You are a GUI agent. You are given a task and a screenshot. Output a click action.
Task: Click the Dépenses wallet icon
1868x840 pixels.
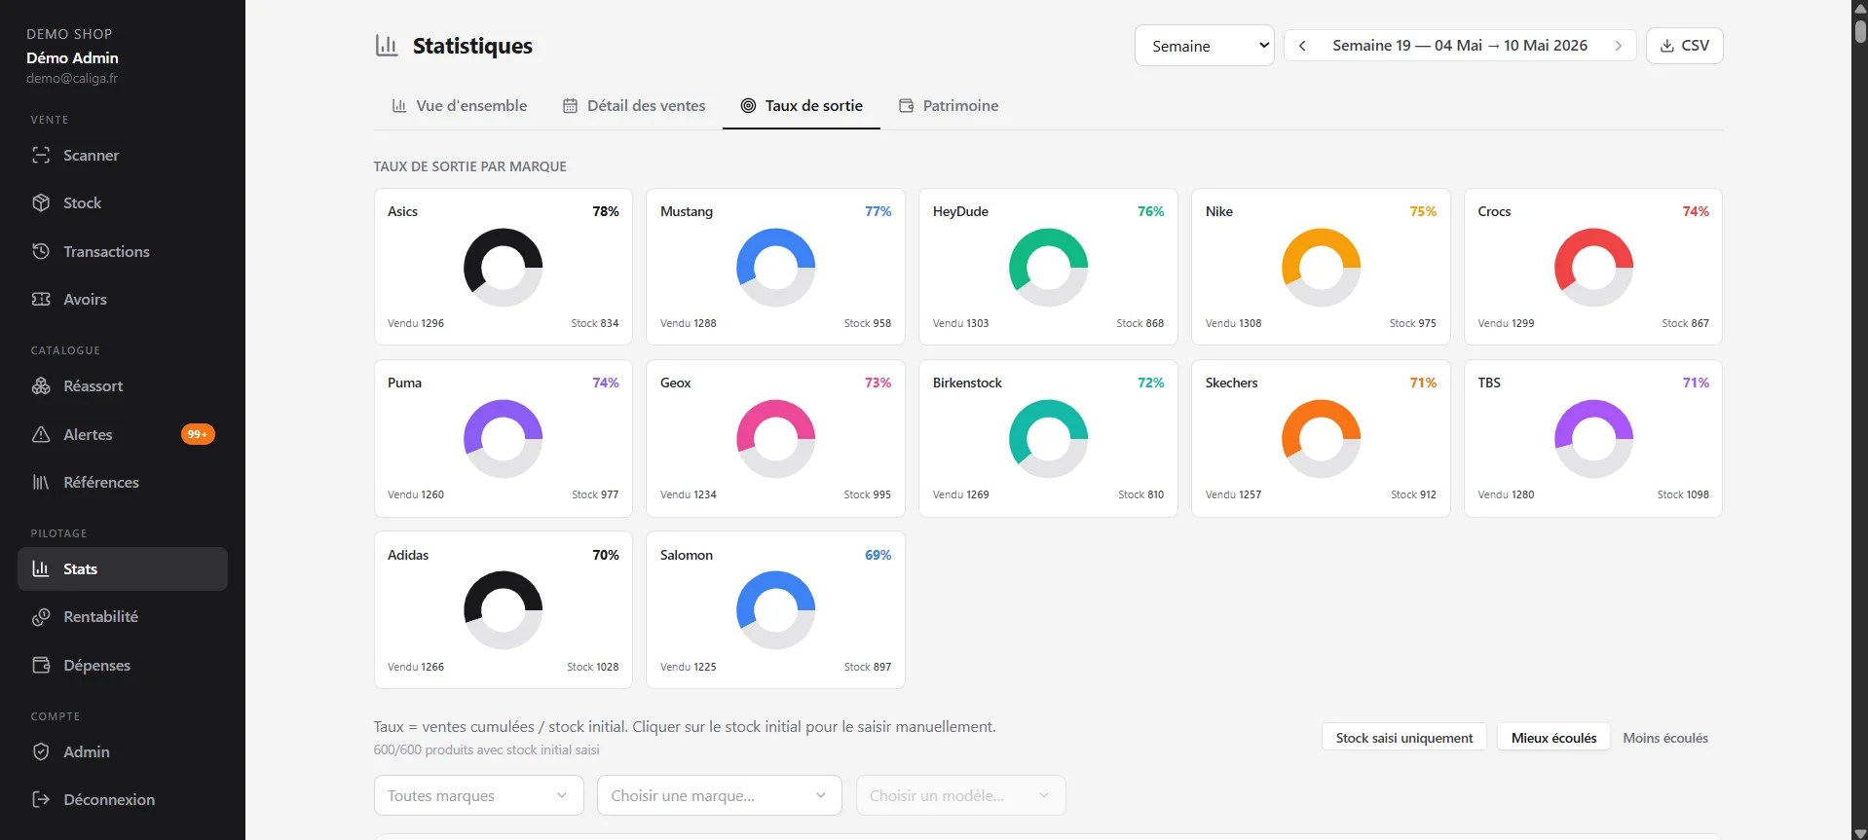(x=41, y=665)
